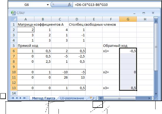Viewport: 162px width, 114px height.
Task: Open the Name Box dropdown arrow
Action: (x=48, y=5)
